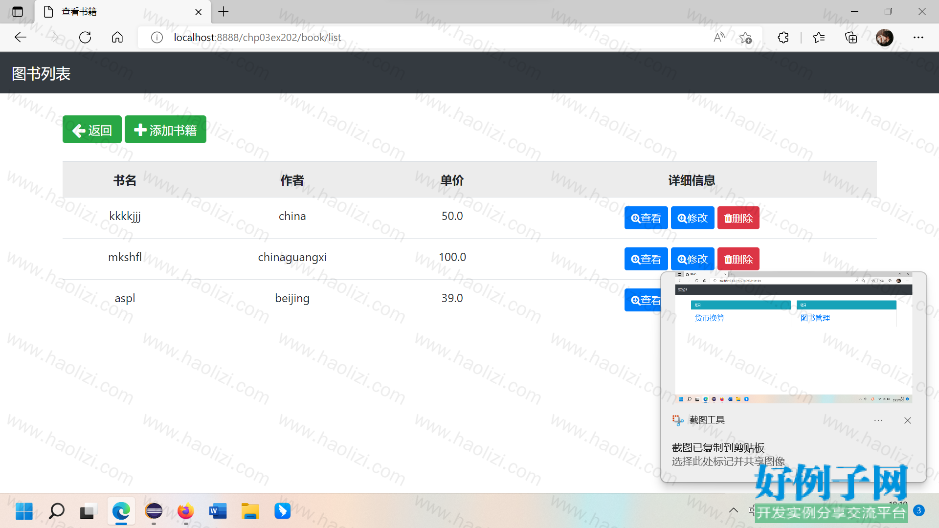The image size is (939, 528).
Task: Select the price cell 39.0
Action: pos(452,298)
